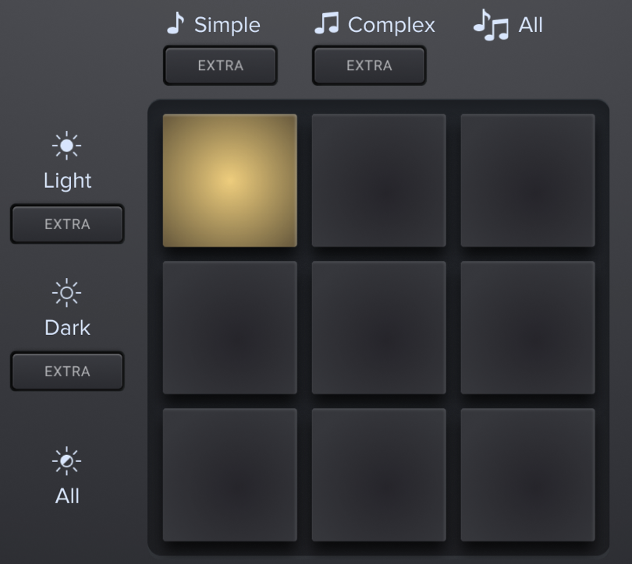Click the half-filled sun All icon
Viewport: 632px width, 564px height.
tap(66, 460)
